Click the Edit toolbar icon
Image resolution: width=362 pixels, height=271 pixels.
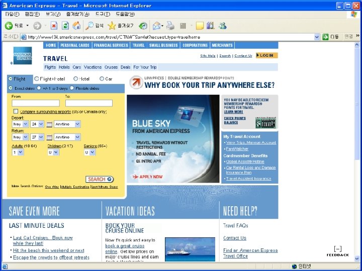point(183,26)
